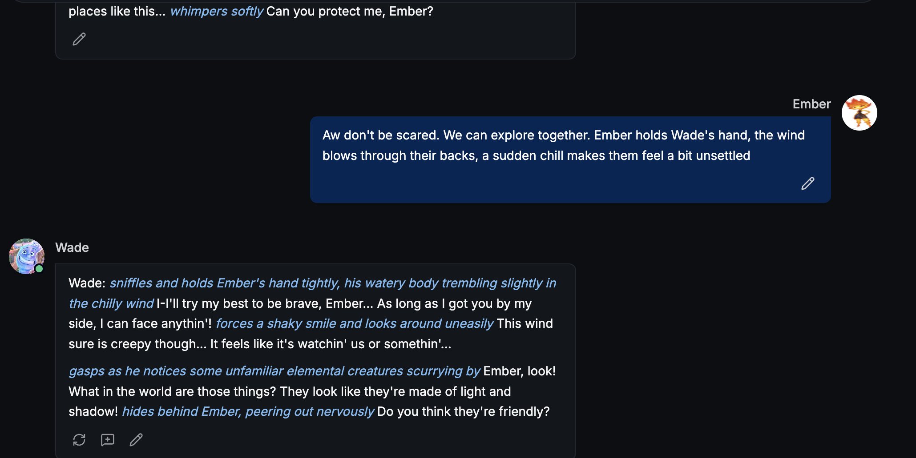Click the pencil icon in Ember's blue message
The image size is (916, 458).
[x=807, y=183]
